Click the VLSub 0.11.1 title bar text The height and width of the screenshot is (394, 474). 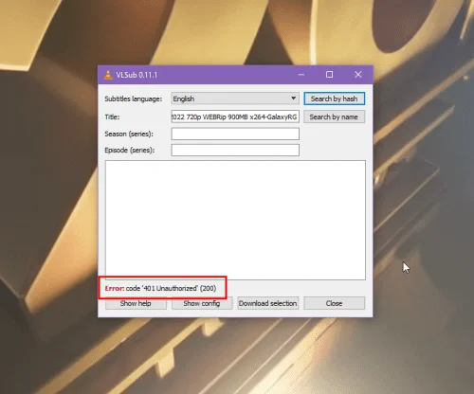tap(137, 75)
